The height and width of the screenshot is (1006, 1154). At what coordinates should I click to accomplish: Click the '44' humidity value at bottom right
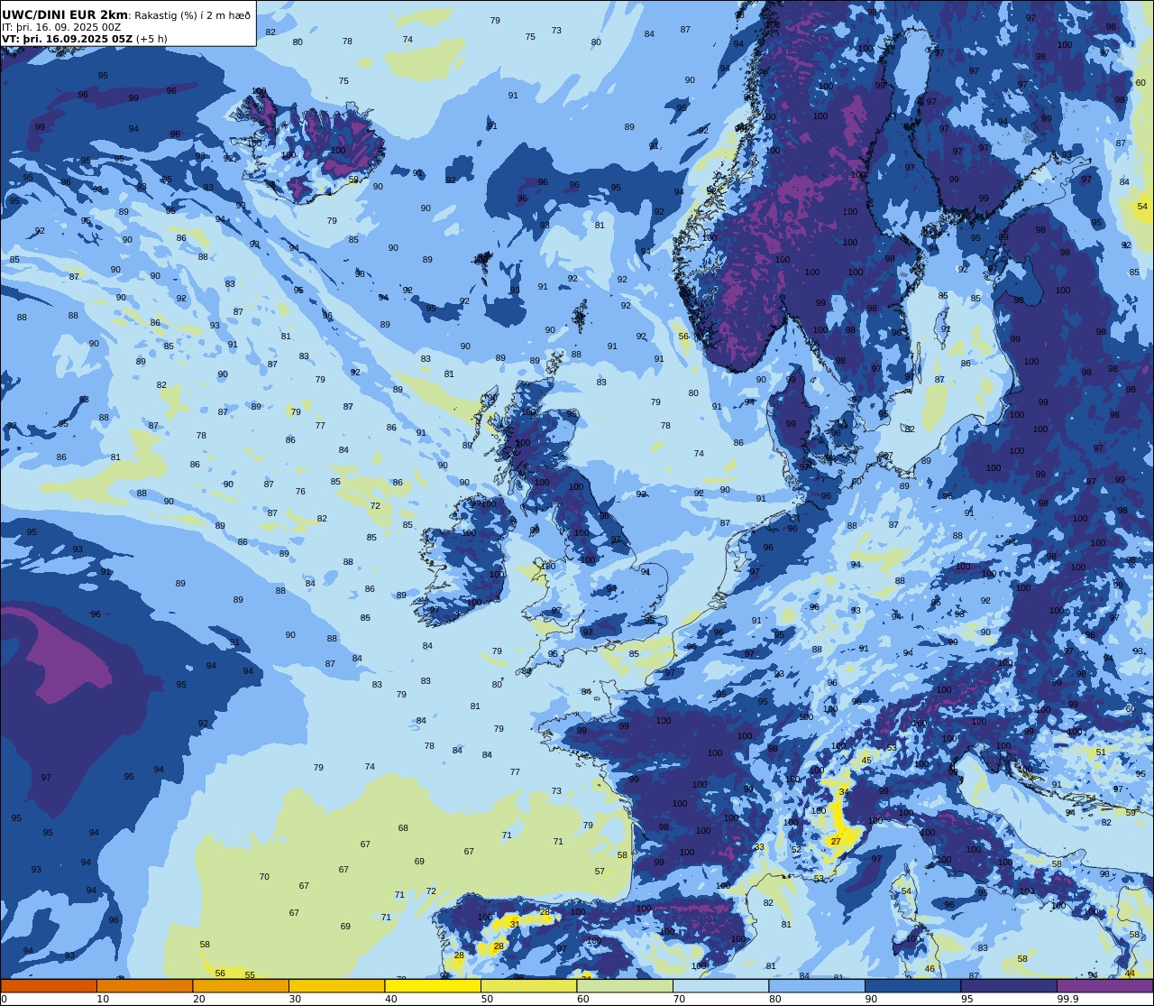pos(1131,973)
